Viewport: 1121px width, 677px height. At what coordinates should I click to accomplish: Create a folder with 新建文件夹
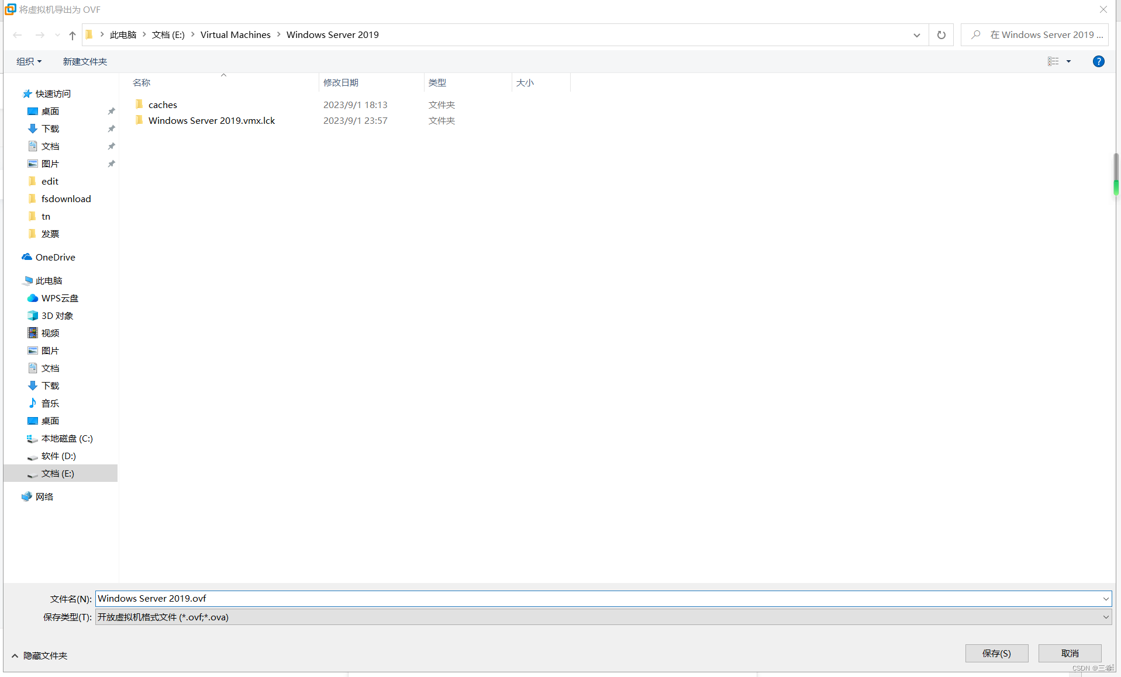[x=85, y=61]
